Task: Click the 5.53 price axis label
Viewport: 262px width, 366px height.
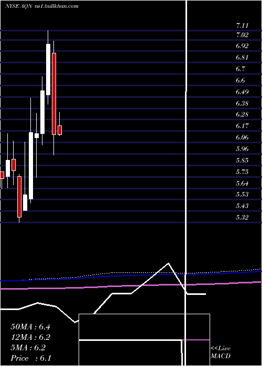Action: pos(242,194)
